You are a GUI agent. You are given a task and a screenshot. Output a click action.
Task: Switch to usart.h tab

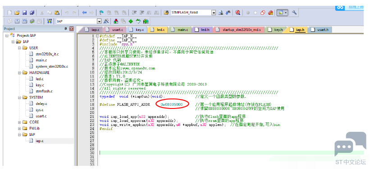pos(320,30)
